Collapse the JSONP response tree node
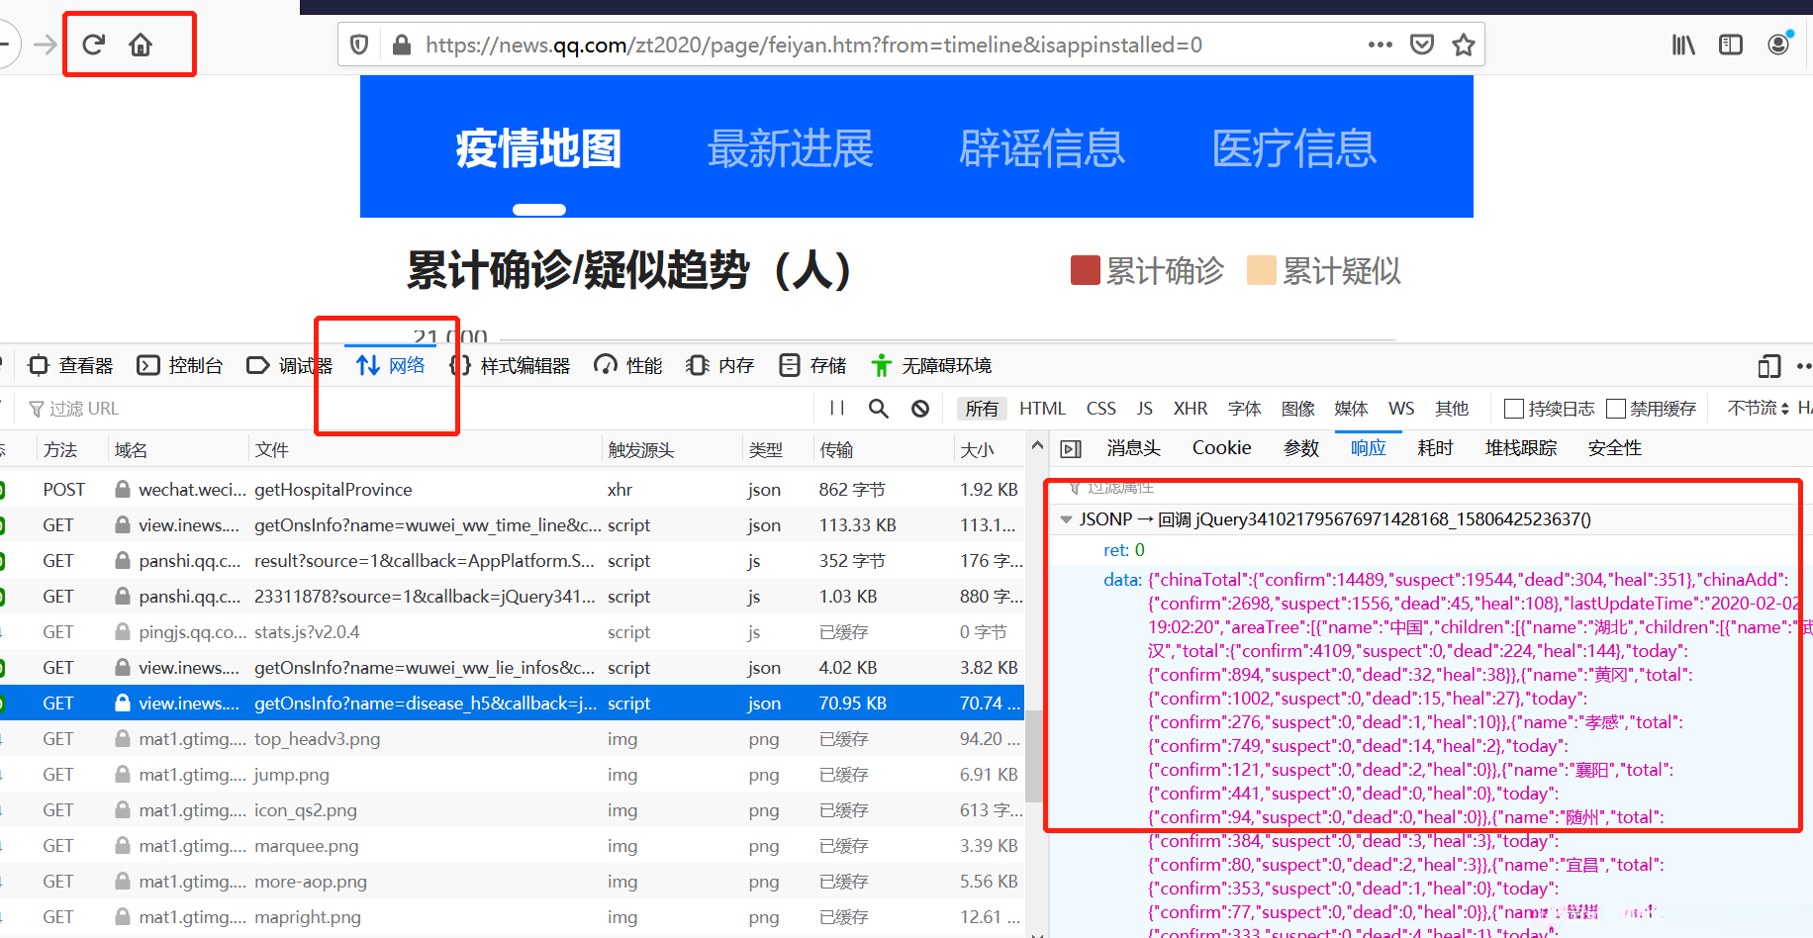Image resolution: width=1813 pixels, height=938 pixels. point(1066,519)
